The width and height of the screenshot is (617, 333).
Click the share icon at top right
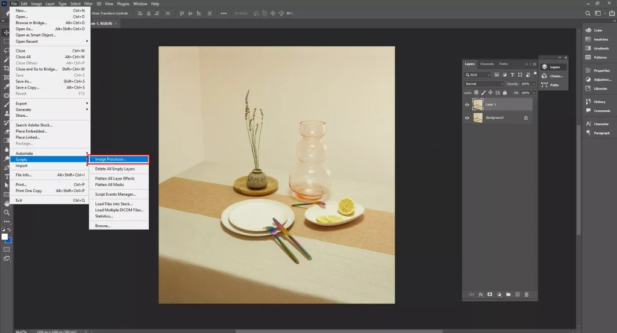(x=612, y=13)
